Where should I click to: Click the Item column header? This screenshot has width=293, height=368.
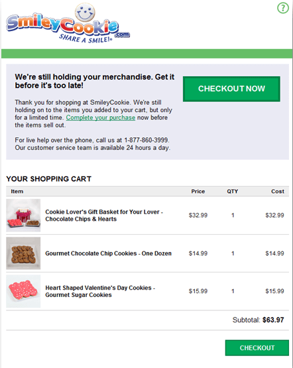coord(17,191)
